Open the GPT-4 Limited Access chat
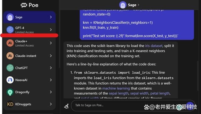This screenshot has height=114, width=201. [30, 30]
